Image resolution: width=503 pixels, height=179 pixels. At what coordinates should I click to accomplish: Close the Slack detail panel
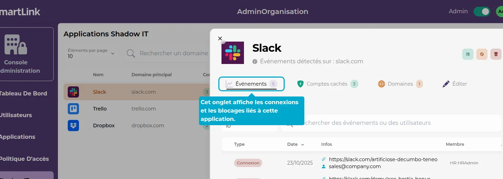(220, 38)
